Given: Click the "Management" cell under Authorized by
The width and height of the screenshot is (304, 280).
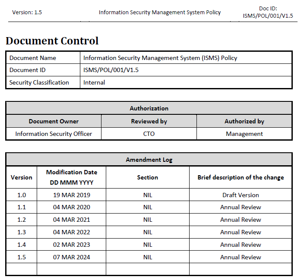Looking at the screenshot, I should (x=244, y=134).
